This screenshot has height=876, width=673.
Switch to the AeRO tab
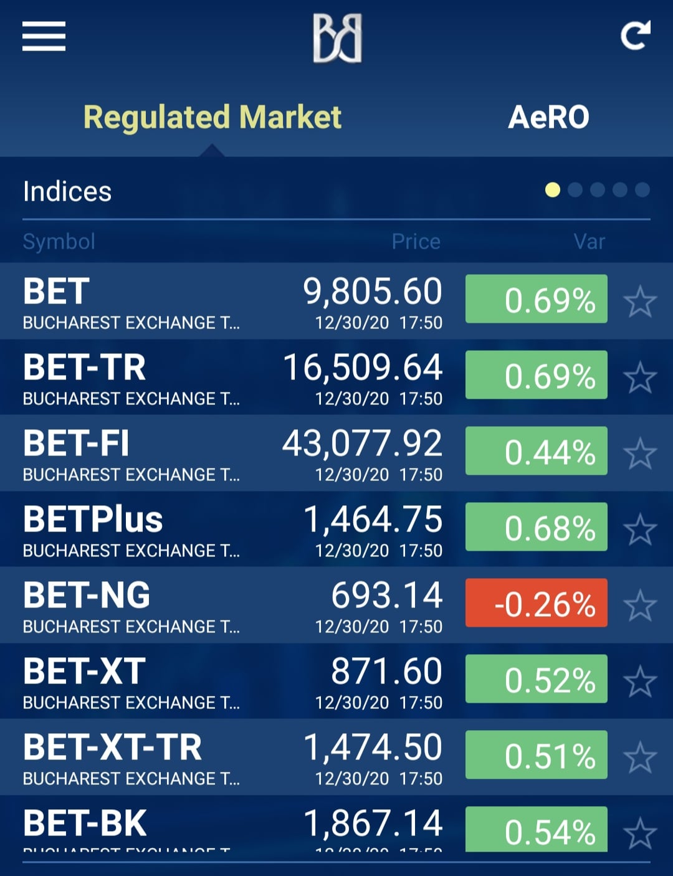pos(548,117)
